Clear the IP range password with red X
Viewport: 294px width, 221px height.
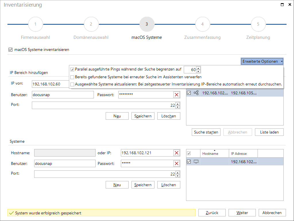point(177,95)
